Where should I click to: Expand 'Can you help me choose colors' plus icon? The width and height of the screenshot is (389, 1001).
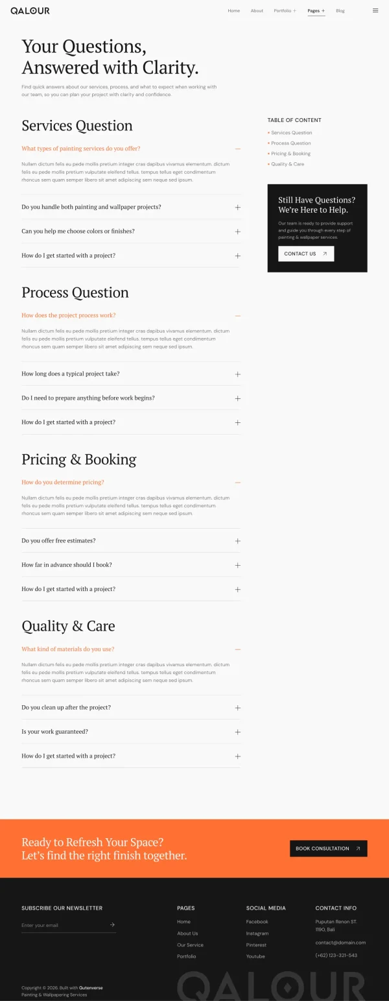point(238,232)
